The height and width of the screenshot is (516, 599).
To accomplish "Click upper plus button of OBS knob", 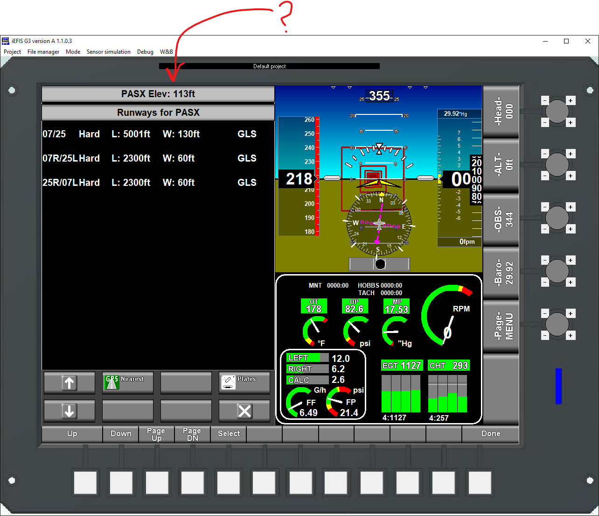I will (571, 207).
